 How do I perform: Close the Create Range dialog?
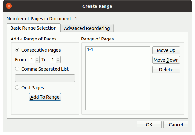(9, 6)
